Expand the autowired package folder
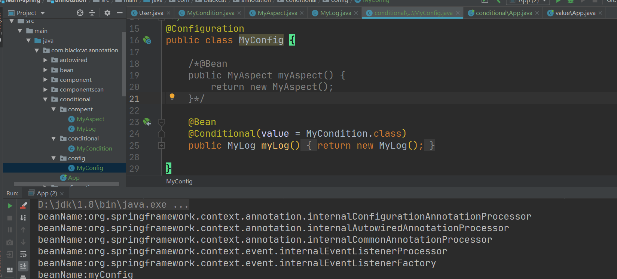This screenshot has height=279, width=617. [45, 60]
